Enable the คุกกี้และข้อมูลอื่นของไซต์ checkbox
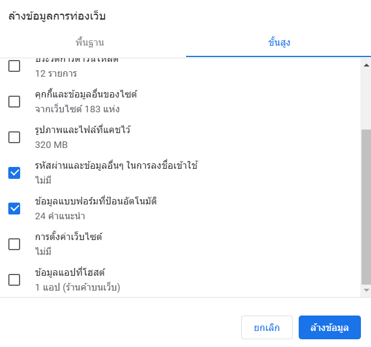This screenshot has width=371, height=347. [x=14, y=102]
